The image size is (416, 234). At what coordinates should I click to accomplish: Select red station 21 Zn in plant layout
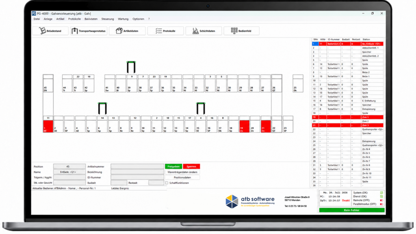pyautogui.click(x=266, y=126)
